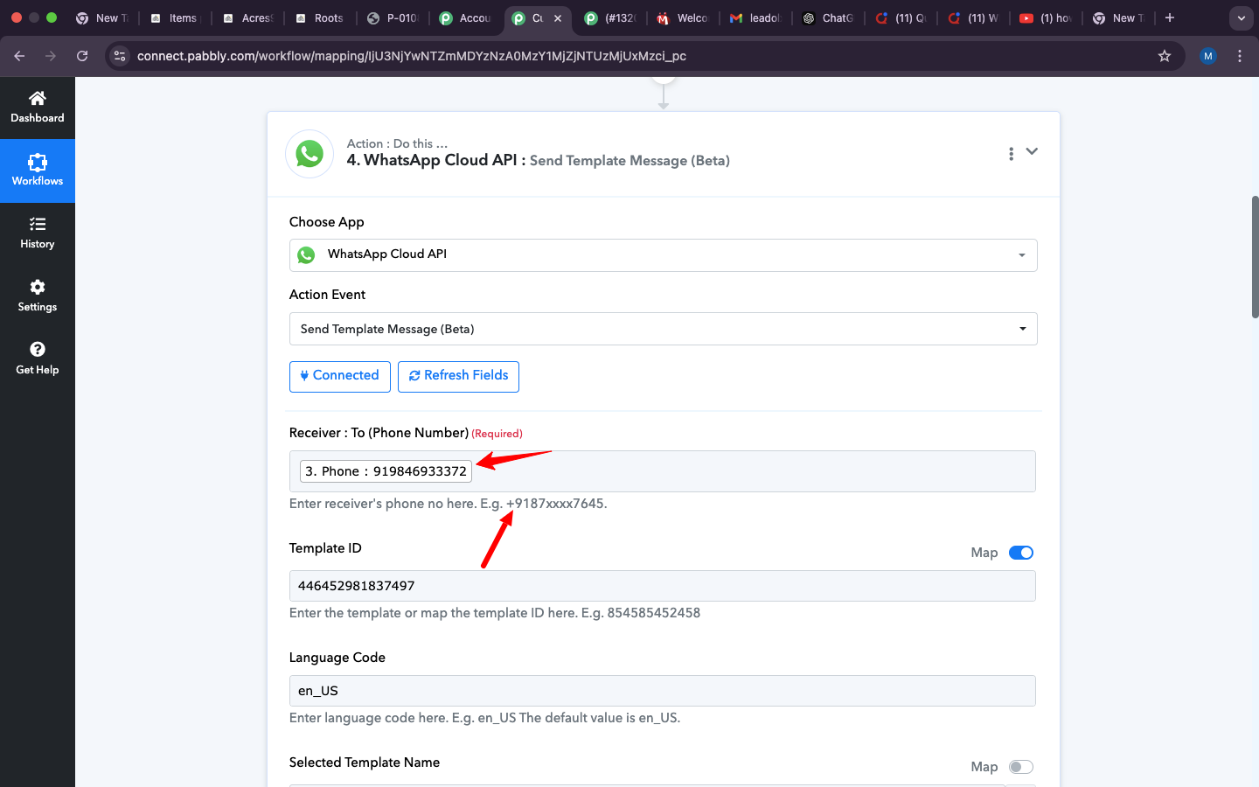Screen dimensions: 1259x787
Task: Click the Template ID input field
Action: pyautogui.click(x=663, y=586)
